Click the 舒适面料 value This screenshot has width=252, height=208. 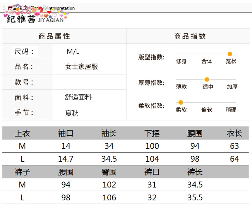(x=78, y=97)
